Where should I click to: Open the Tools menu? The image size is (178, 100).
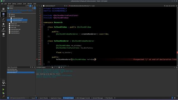[x=25, y=4]
